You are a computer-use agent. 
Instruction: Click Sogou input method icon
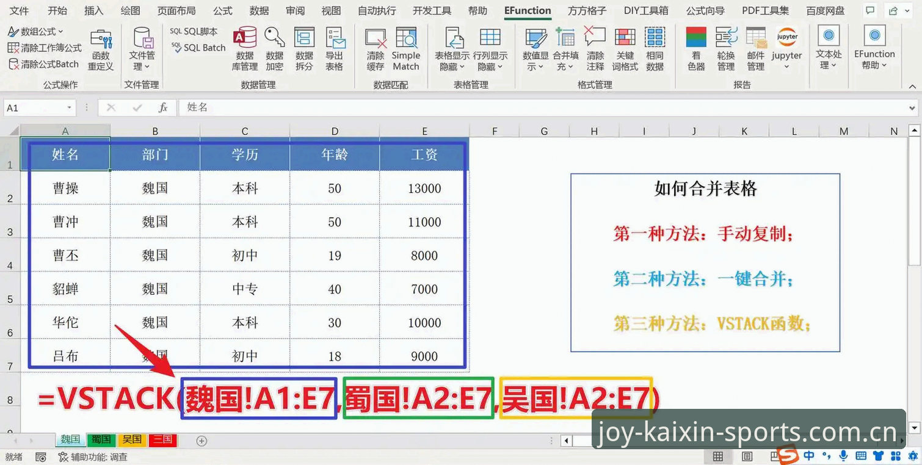[x=788, y=455]
